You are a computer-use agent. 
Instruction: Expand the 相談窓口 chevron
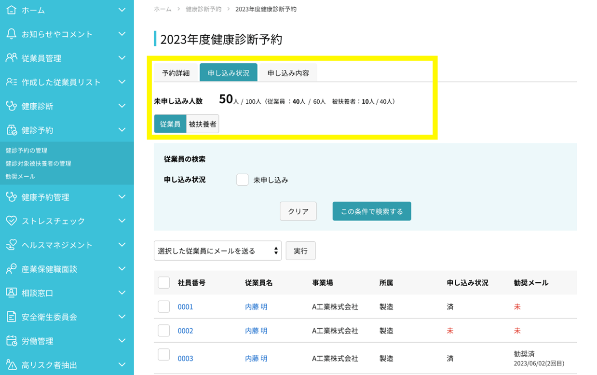pos(122,292)
